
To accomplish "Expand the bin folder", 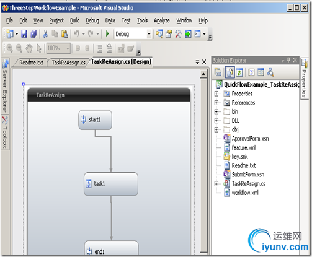I will (x=216, y=111).
